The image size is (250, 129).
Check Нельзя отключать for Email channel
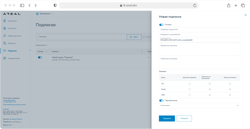pos(230,89)
